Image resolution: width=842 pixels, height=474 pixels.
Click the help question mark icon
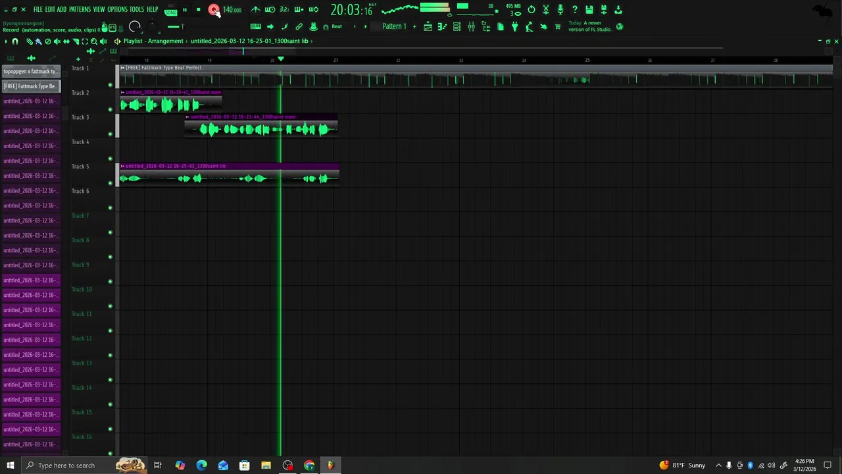tap(574, 10)
